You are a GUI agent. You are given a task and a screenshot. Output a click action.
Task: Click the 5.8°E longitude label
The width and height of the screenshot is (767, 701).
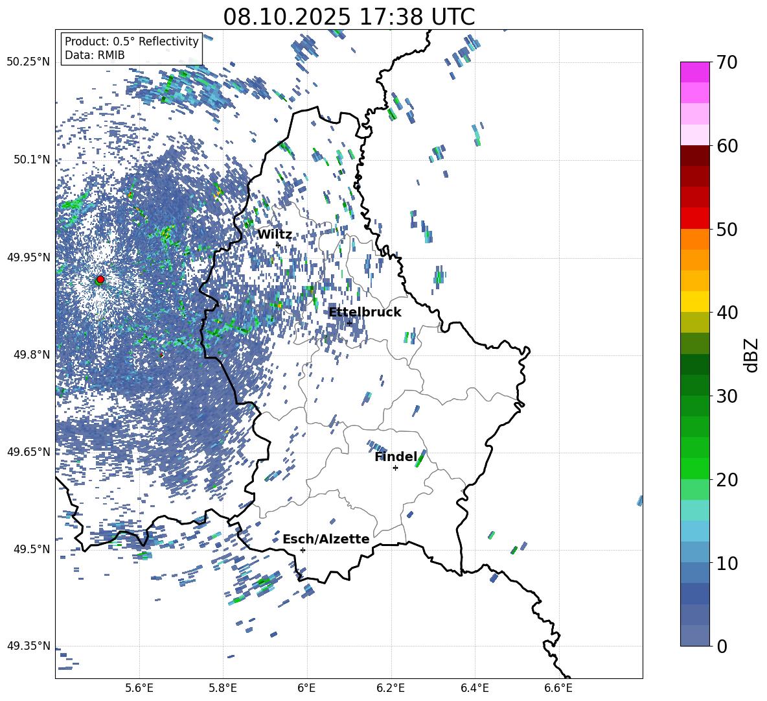click(223, 688)
